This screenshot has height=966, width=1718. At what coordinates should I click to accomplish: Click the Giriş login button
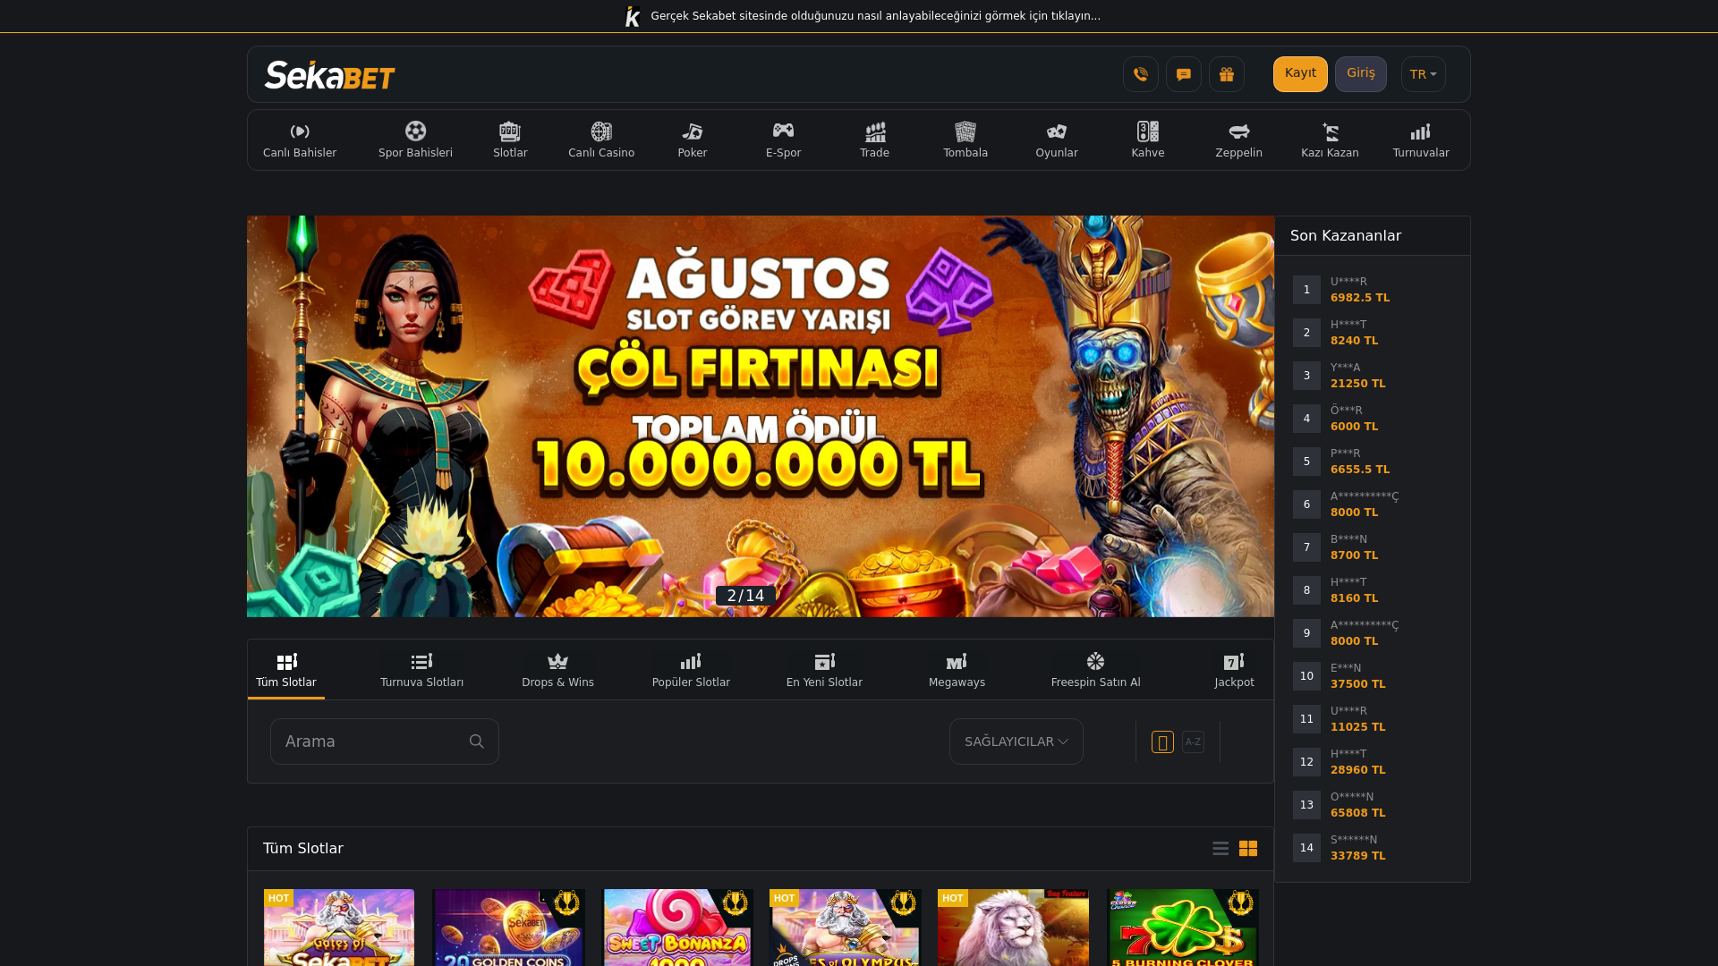(1360, 74)
